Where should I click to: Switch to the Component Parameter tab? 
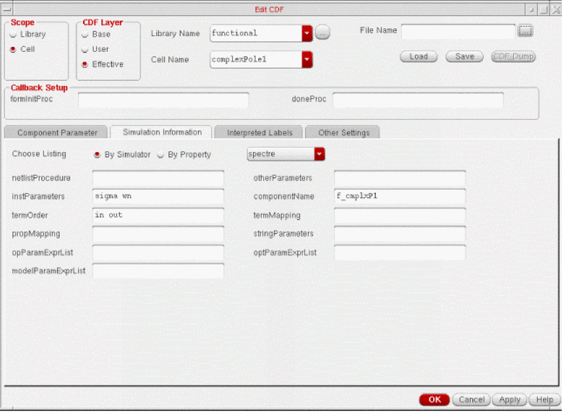click(57, 133)
